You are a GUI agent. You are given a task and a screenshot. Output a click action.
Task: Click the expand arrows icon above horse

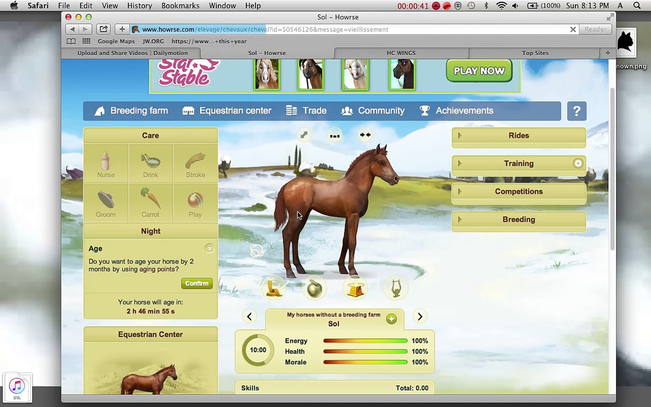pos(304,135)
